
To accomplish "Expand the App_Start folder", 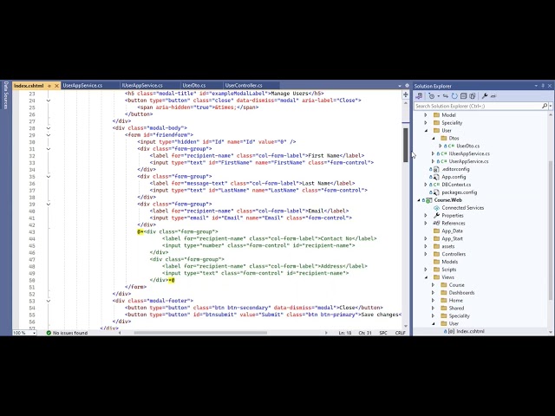I will click(x=426, y=239).
